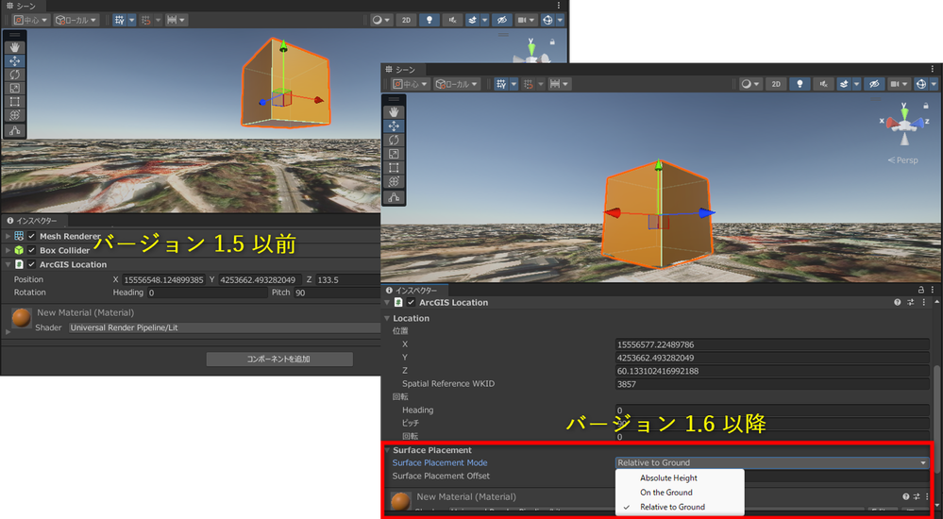Toggle 2D view in version 1.5 scene toolbar
Screen dimensions: 943x519
tap(406, 20)
